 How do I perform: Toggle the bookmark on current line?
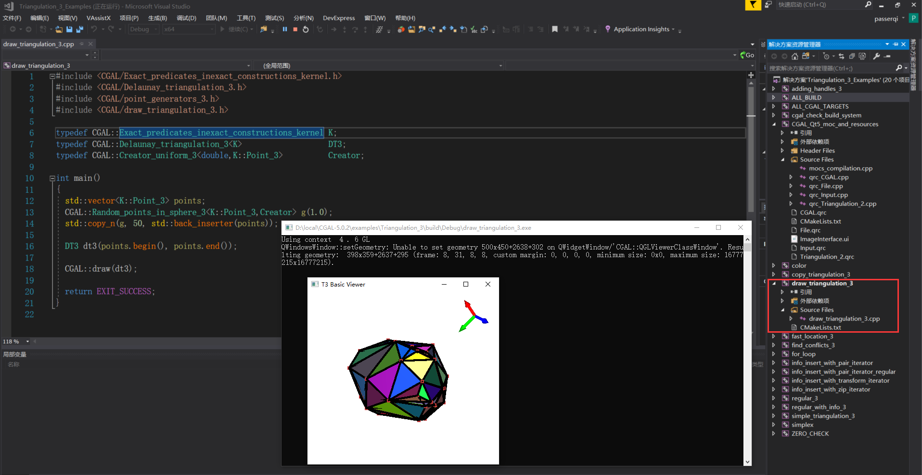click(555, 29)
